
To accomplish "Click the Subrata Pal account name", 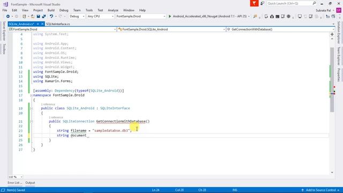I will tap(323, 10).
